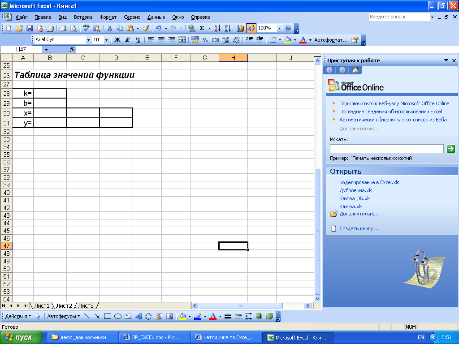Image resolution: width=459 pixels, height=344 pixels.
Task: Open the Автофигуры menu
Action: click(64, 316)
